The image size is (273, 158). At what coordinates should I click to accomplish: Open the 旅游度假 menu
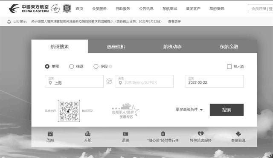[217, 8]
